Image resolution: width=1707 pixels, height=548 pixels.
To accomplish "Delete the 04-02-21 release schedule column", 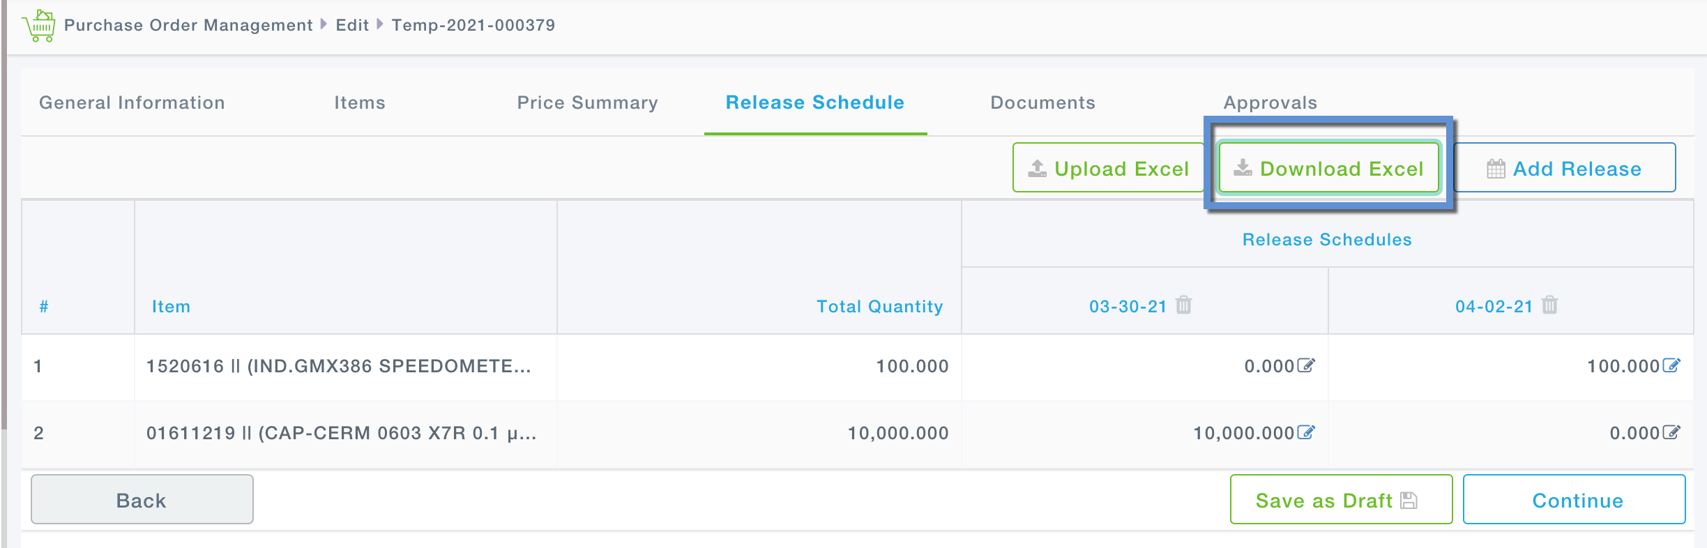I will (1549, 305).
